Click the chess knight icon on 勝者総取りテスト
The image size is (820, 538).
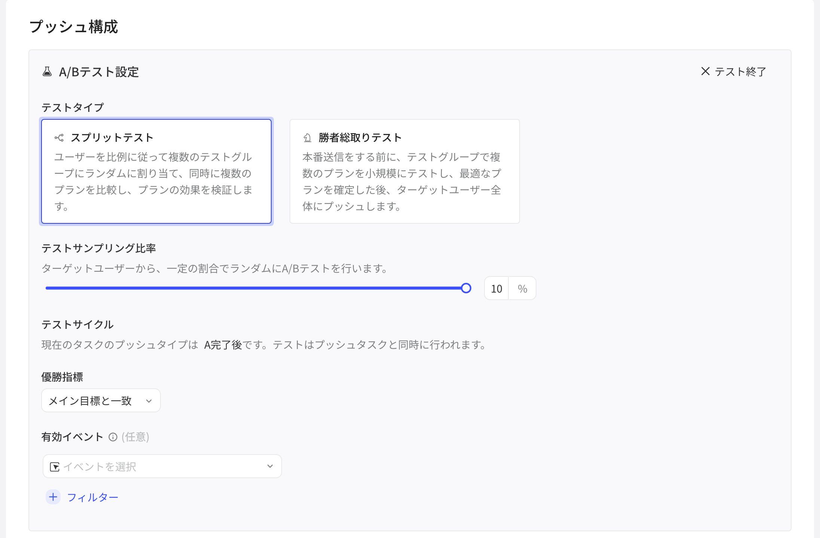coord(307,138)
